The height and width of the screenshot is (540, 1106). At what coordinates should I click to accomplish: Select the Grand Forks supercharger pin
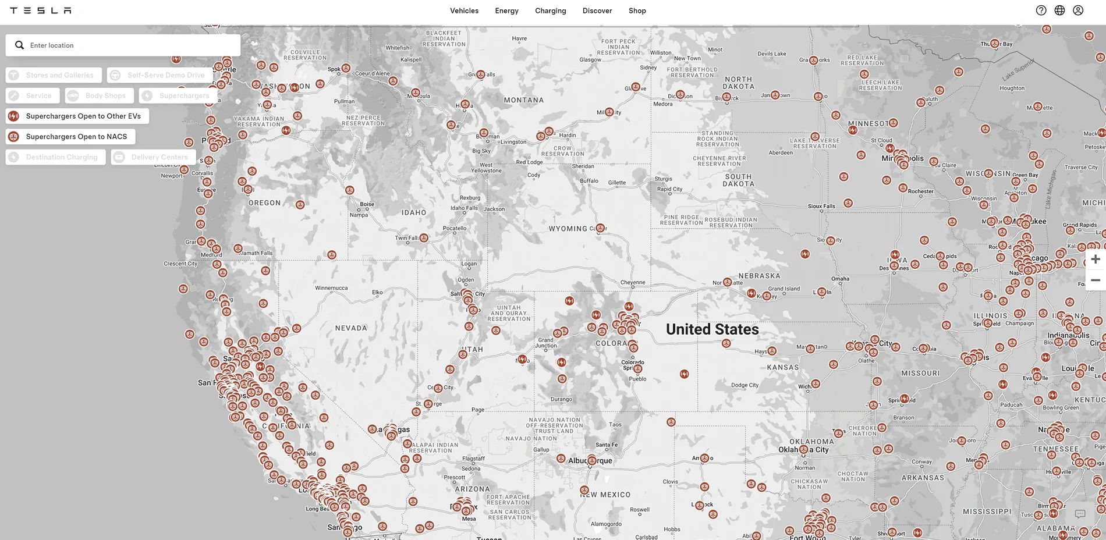click(814, 60)
